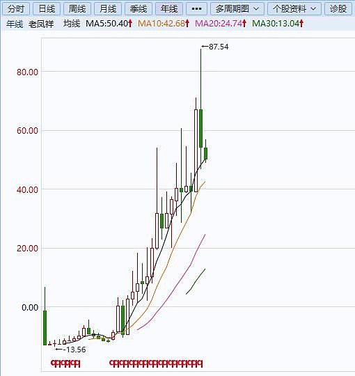Expand the 多周期图 dropdown
Viewport: 355px width, 376px height.
point(237,9)
